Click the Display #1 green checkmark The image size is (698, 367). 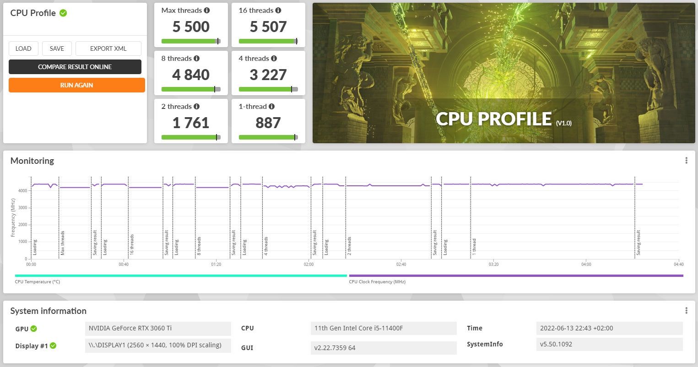tap(53, 345)
